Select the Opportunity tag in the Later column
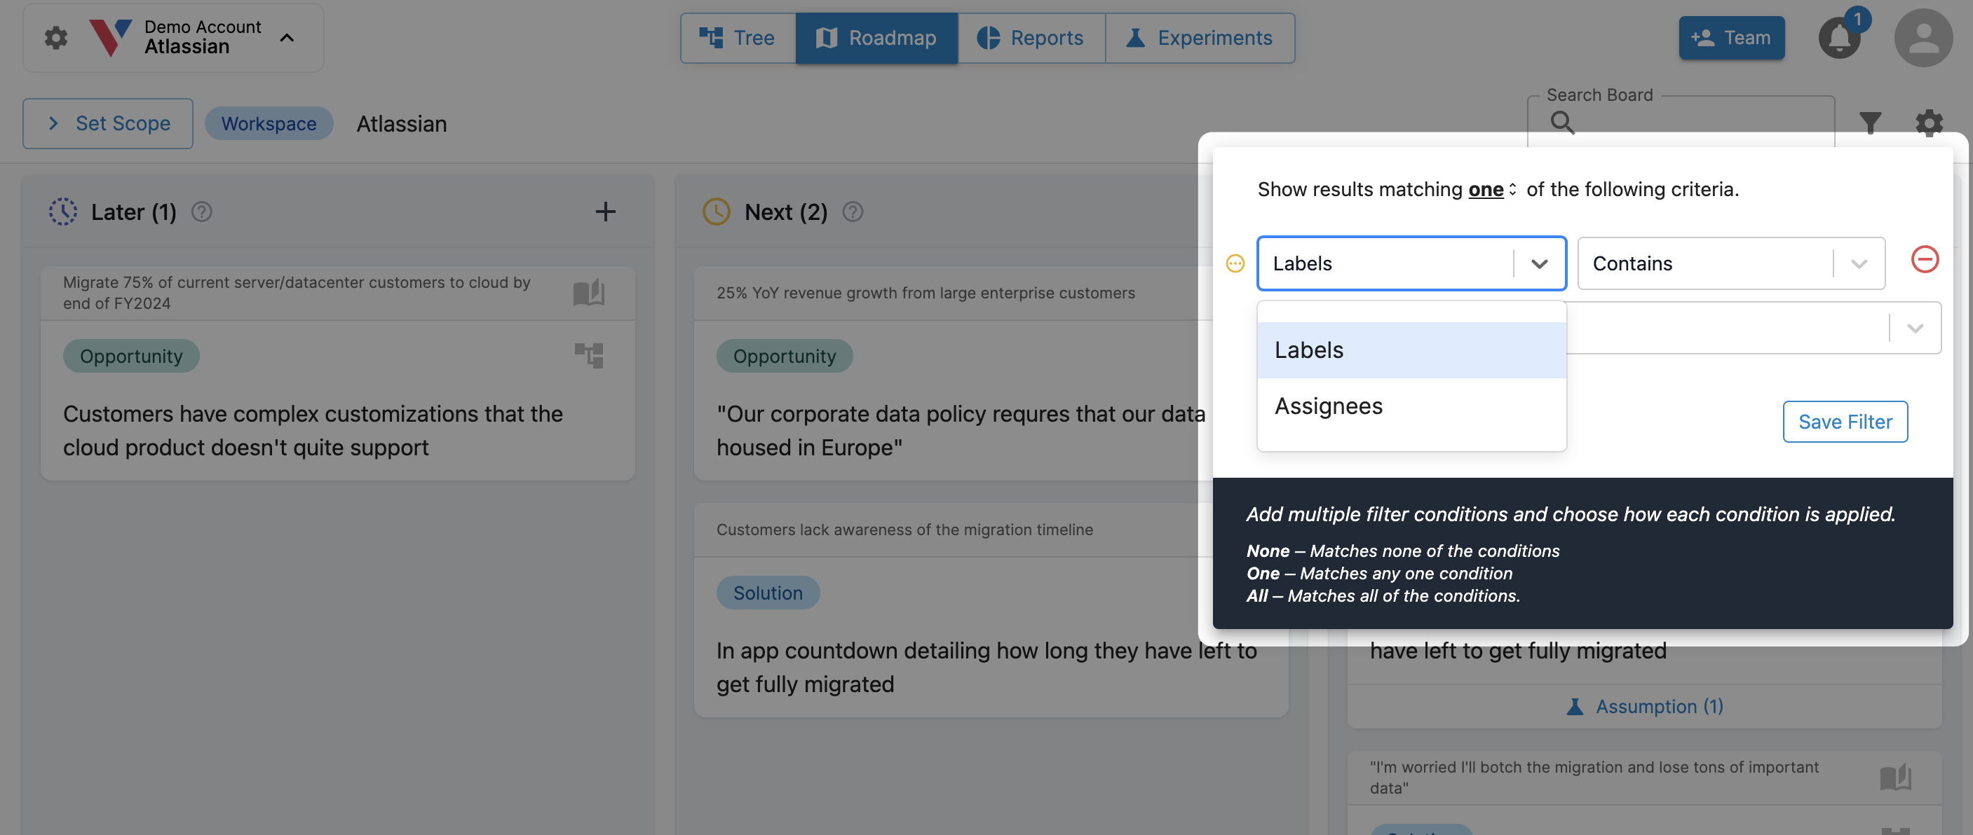1973x835 pixels. 131,356
